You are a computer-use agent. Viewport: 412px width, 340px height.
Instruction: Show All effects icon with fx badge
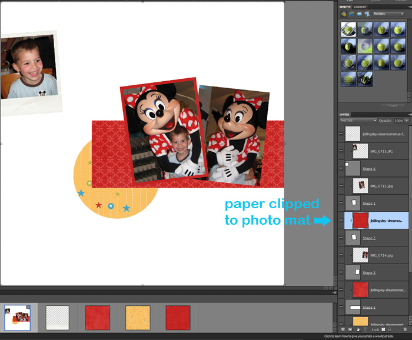(367, 14)
